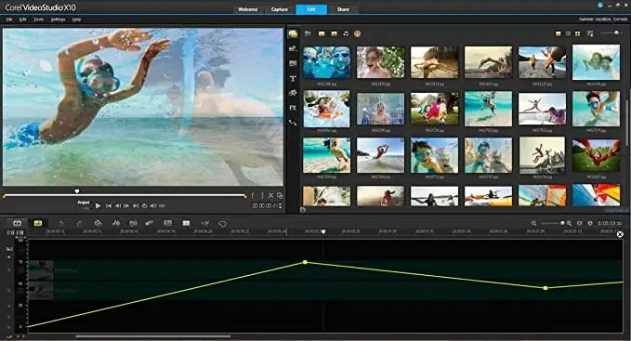The height and width of the screenshot is (341, 631).
Task: Step to the previous frame
Action: tap(117, 206)
